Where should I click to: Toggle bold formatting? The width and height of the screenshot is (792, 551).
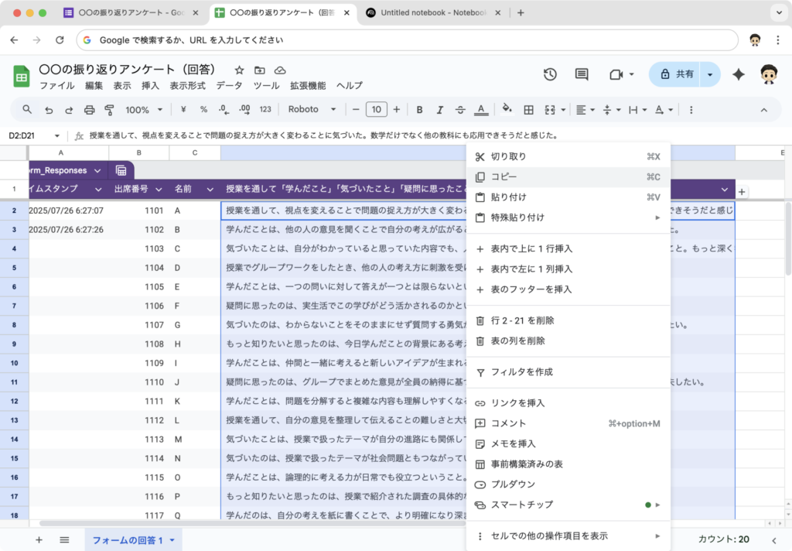point(419,110)
